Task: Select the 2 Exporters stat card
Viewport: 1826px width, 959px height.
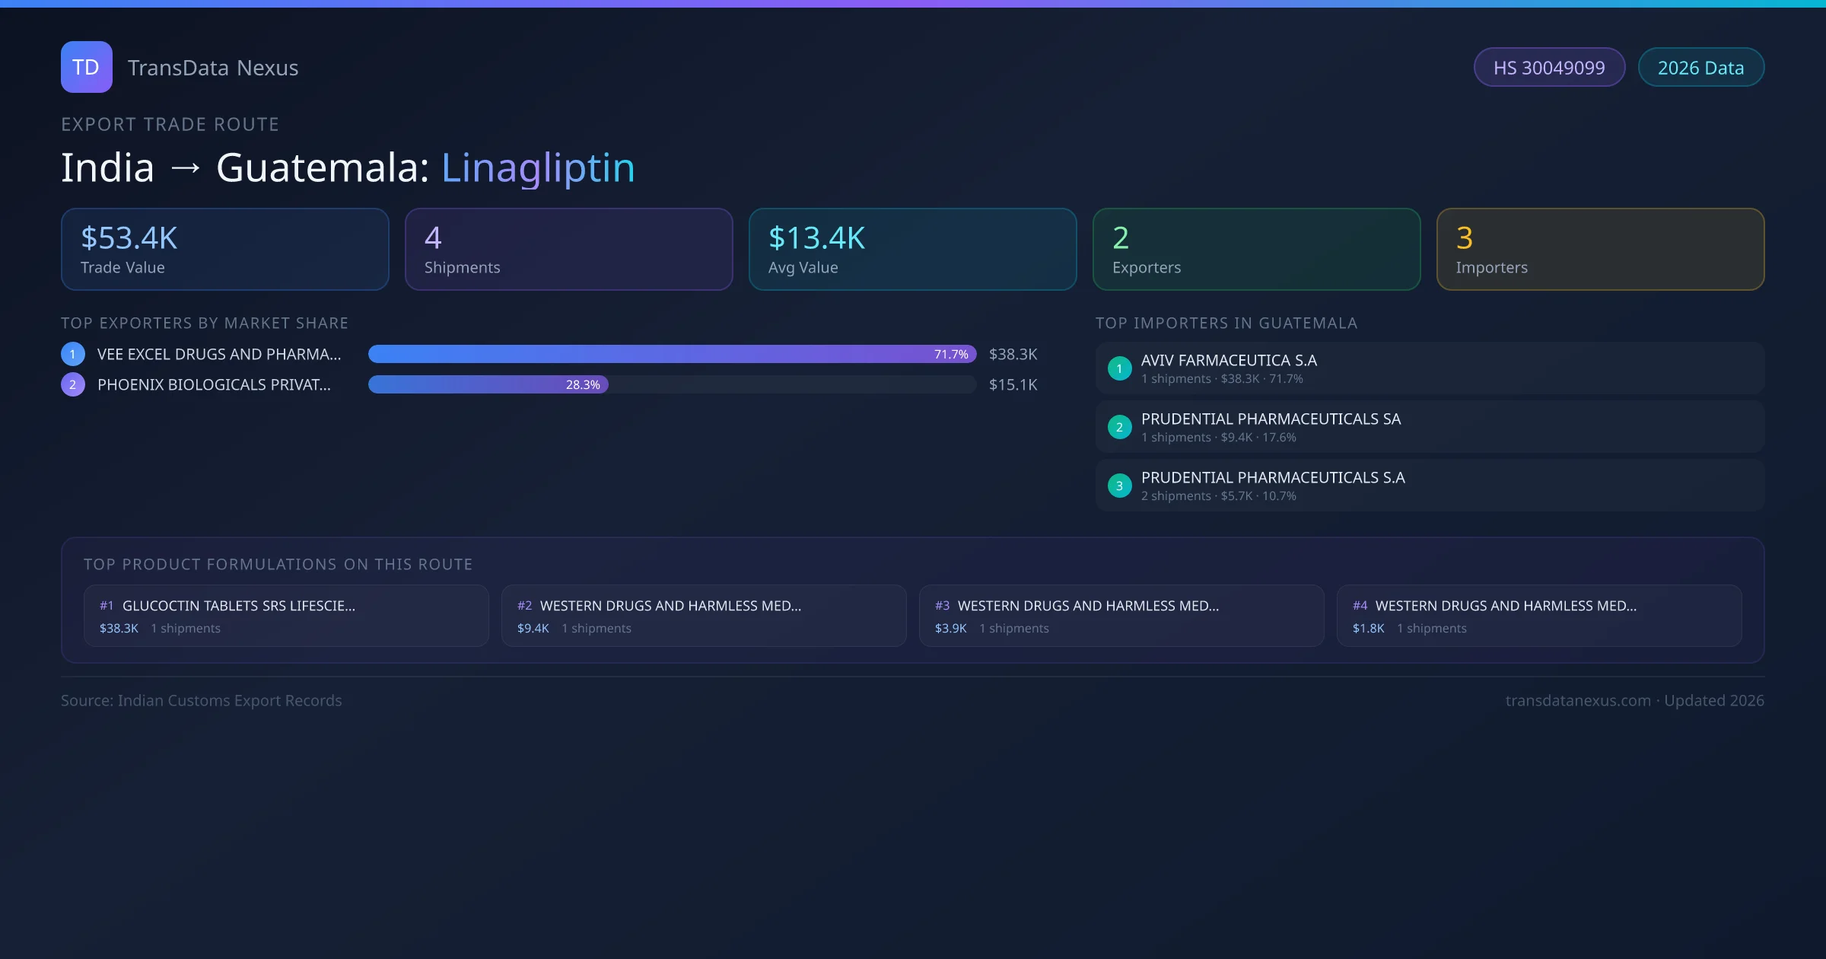Action: click(1256, 250)
